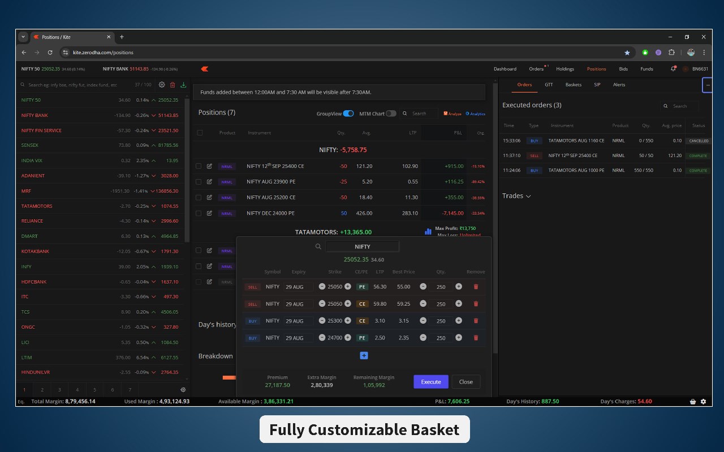Viewport: 724px width, 452px height.
Task: Toggle the GroupView switch
Action: pyautogui.click(x=348, y=114)
